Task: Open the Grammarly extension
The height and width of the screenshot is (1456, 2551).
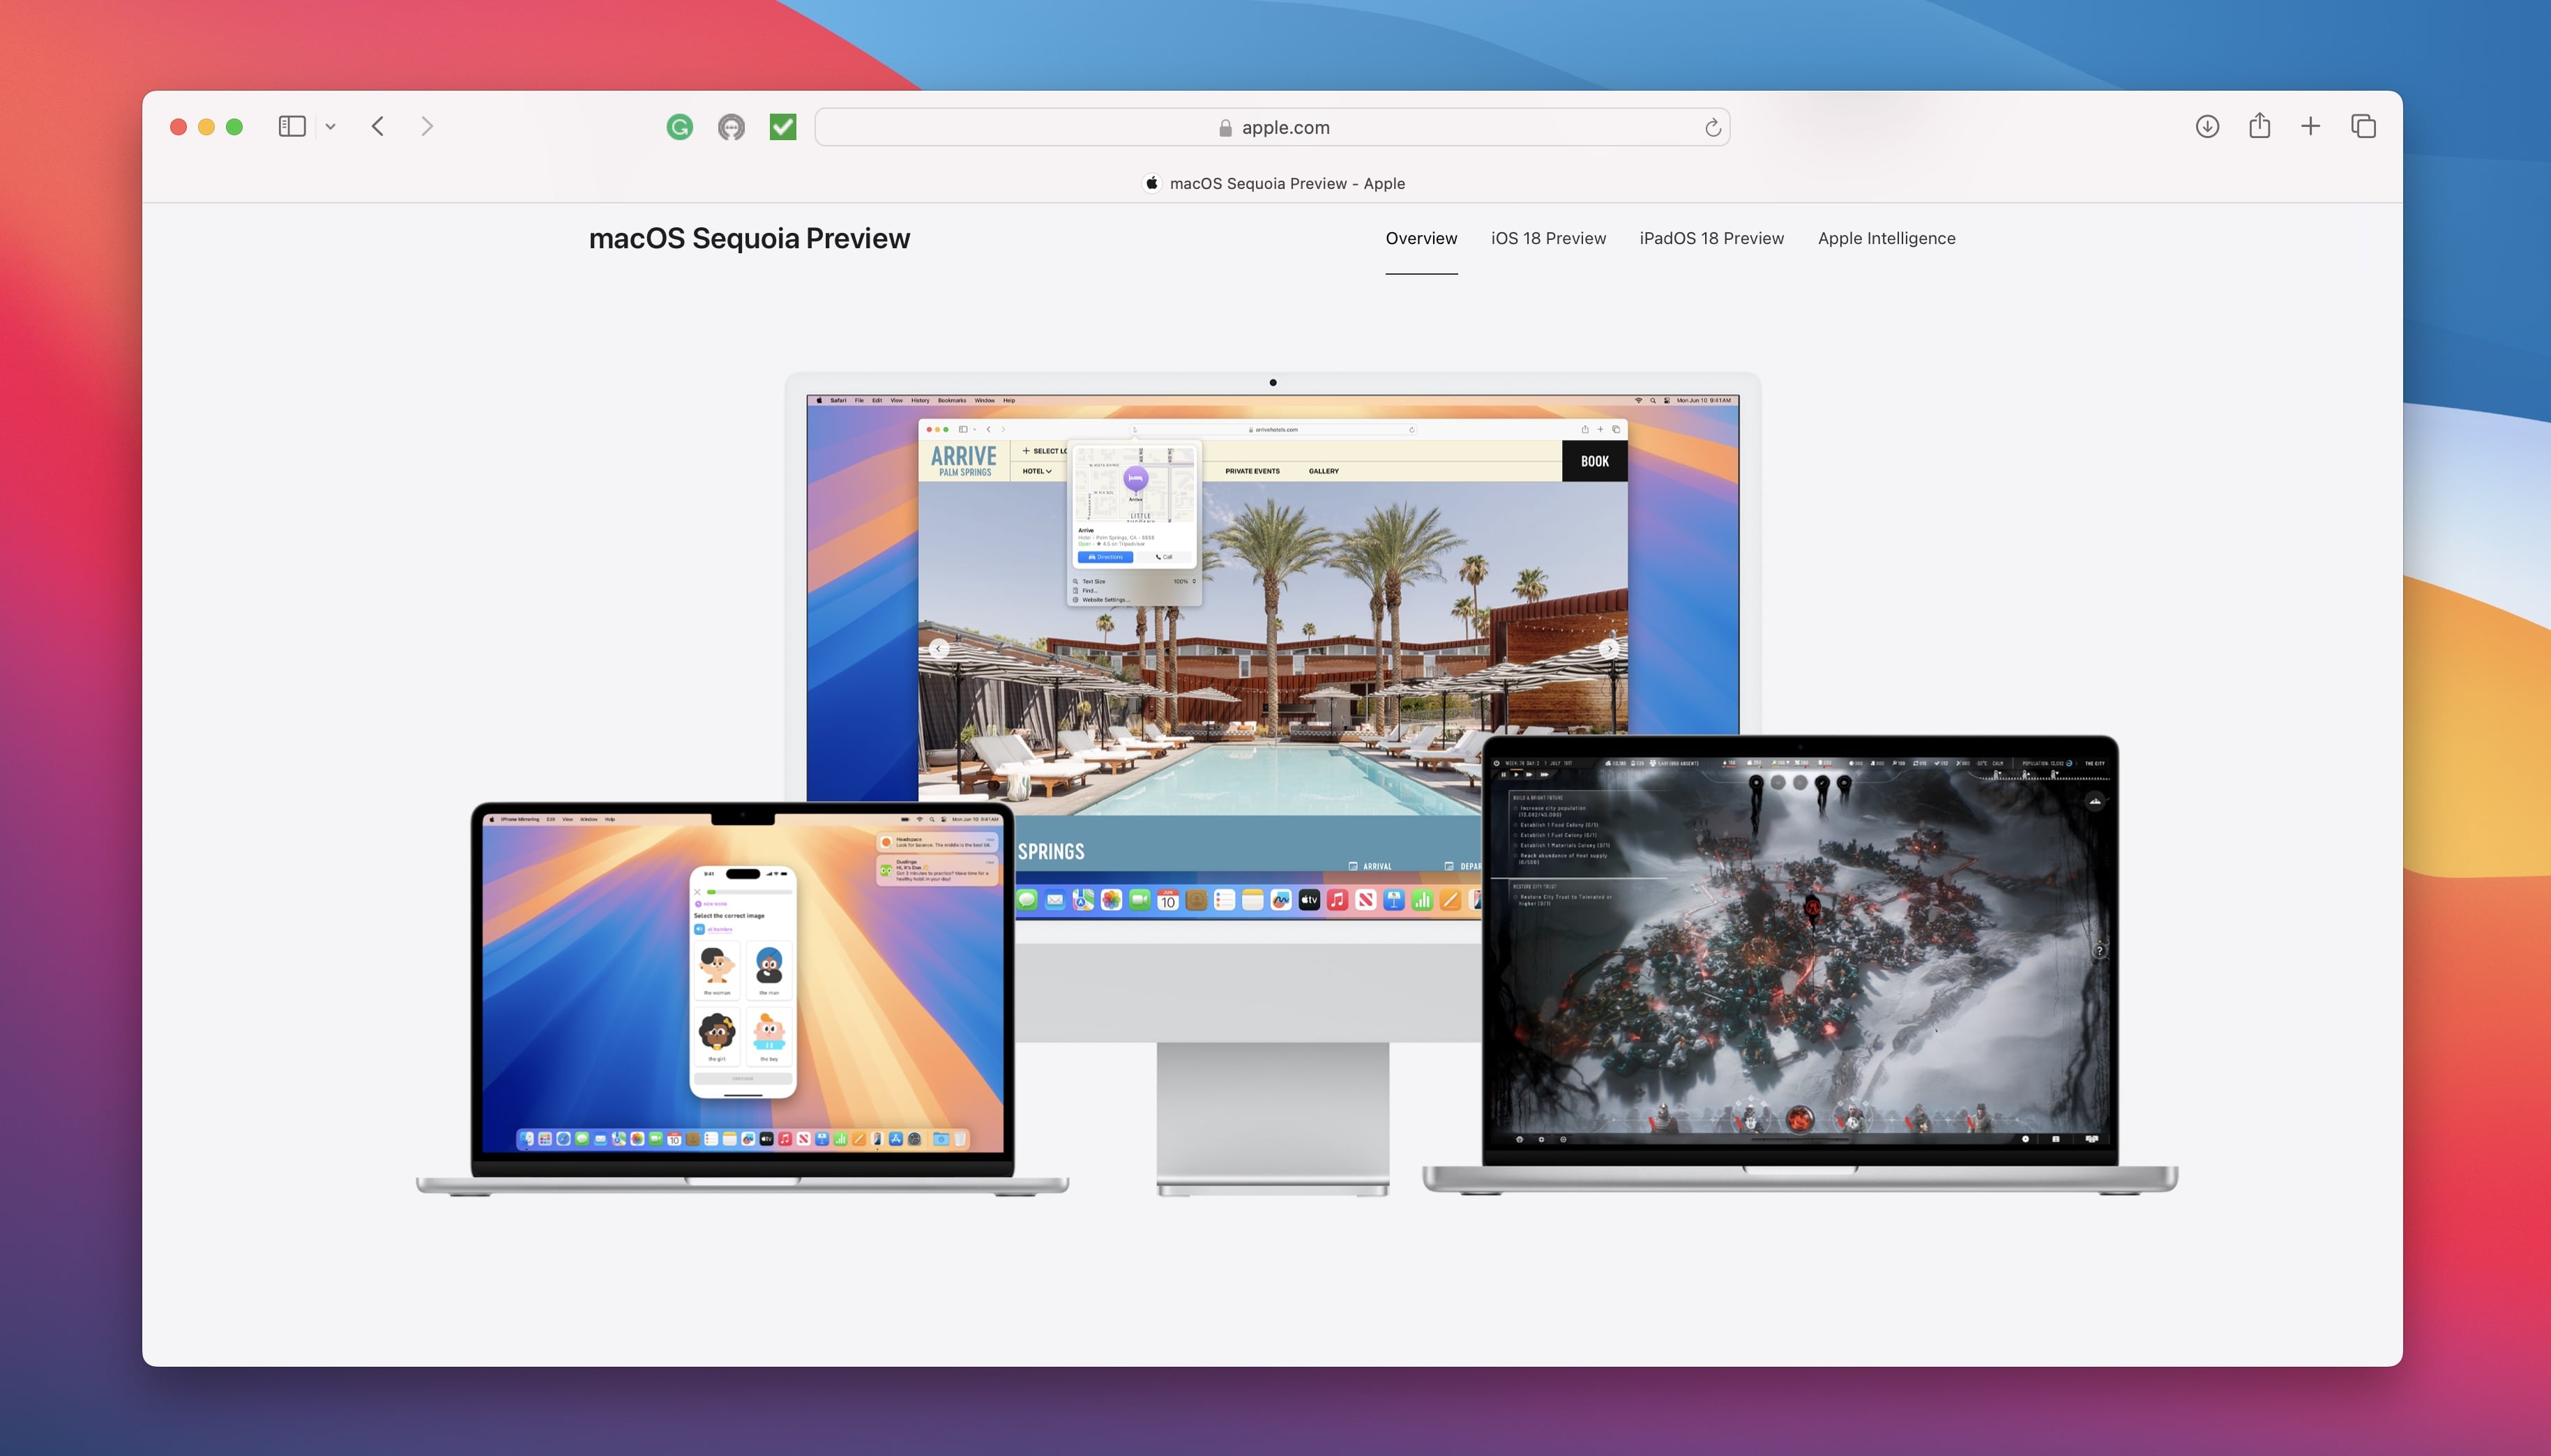Action: 679,126
